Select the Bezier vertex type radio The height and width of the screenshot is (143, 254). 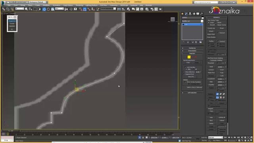pyautogui.click(x=216, y=23)
